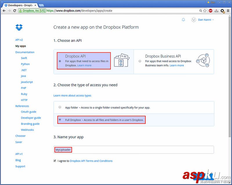Image resolution: width=232 pixels, height=185 pixels.
Task: Click the Developers - Dropbox browser tab
Action: point(21,5)
